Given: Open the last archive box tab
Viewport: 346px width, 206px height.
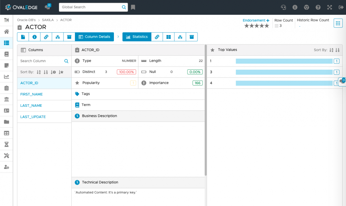Looking at the screenshot, I should point(192,37).
